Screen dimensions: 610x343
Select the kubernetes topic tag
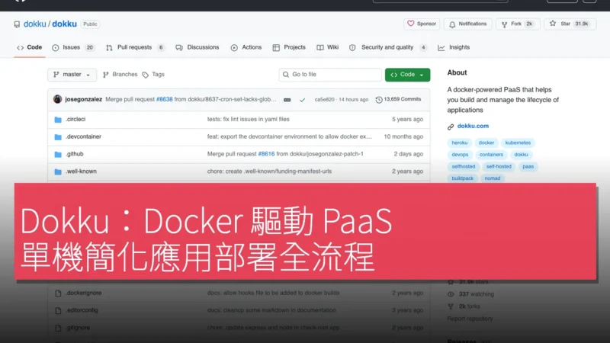518,143
